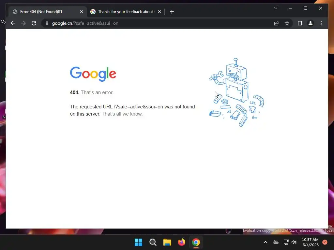Open the Chrome profile menu
This screenshot has width=334, height=250.
coord(311,23)
